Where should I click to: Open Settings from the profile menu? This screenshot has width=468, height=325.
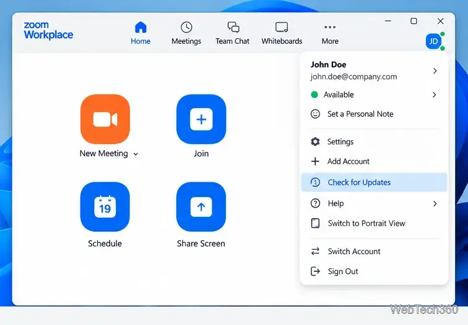[374, 141]
